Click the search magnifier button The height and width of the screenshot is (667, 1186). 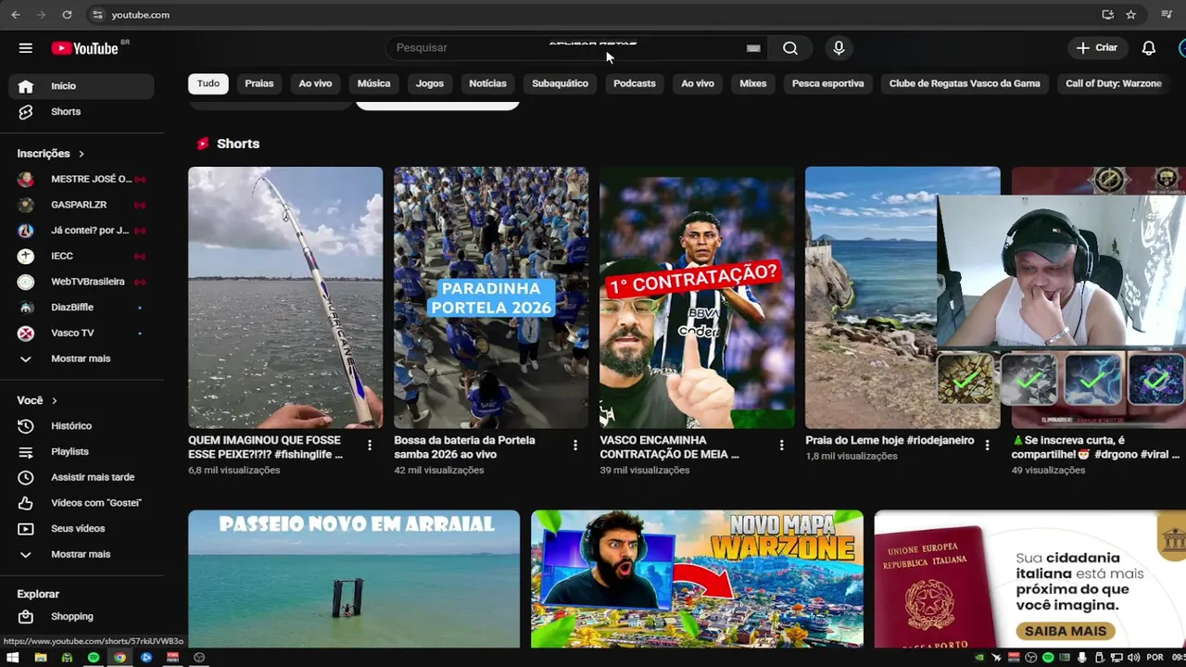coord(790,48)
